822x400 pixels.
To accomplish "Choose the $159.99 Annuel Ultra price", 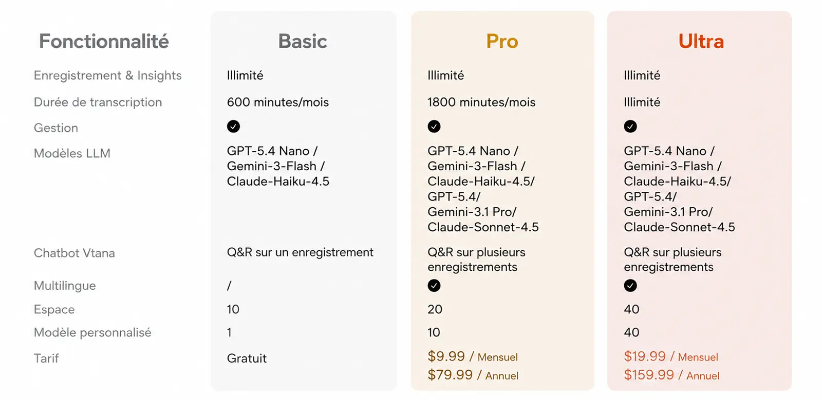I will click(671, 375).
